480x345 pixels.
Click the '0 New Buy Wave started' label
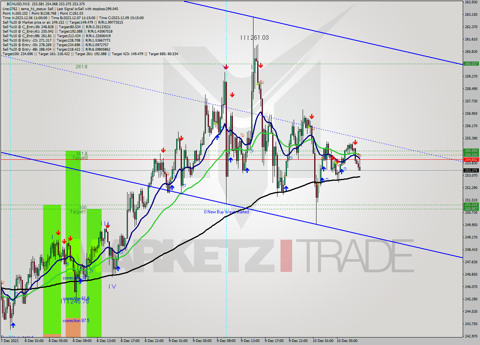click(226, 212)
